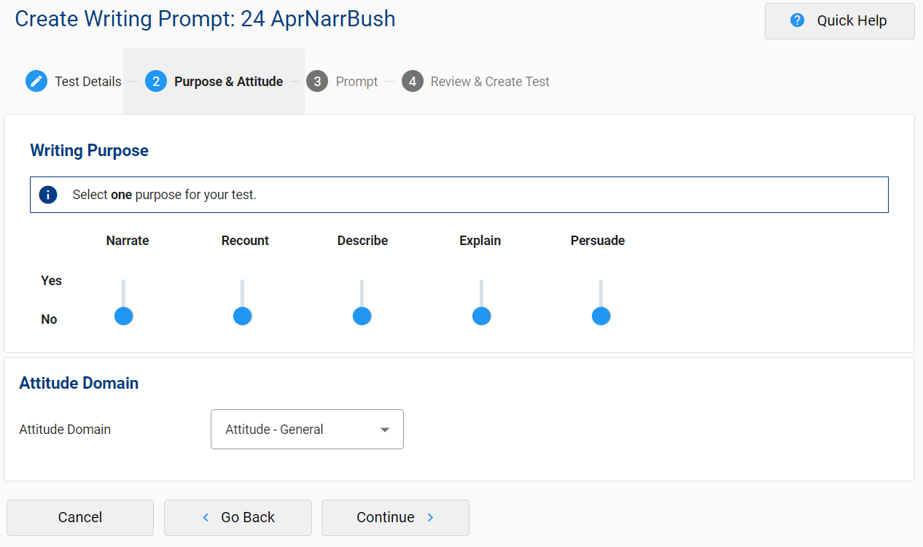Click the step 4 circle before Review & Create Test
The image size is (923, 547).
412,81
